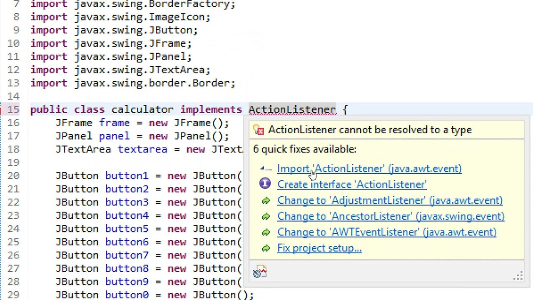
Task: Choose Create interface 'ActionListener' quick fix
Action: [x=352, y=185]
